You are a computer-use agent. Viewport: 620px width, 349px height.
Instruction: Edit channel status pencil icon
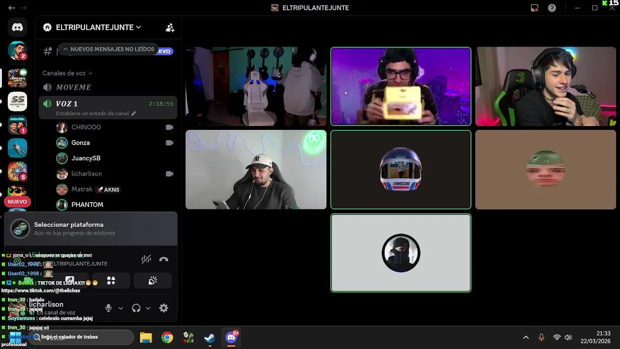134,113
